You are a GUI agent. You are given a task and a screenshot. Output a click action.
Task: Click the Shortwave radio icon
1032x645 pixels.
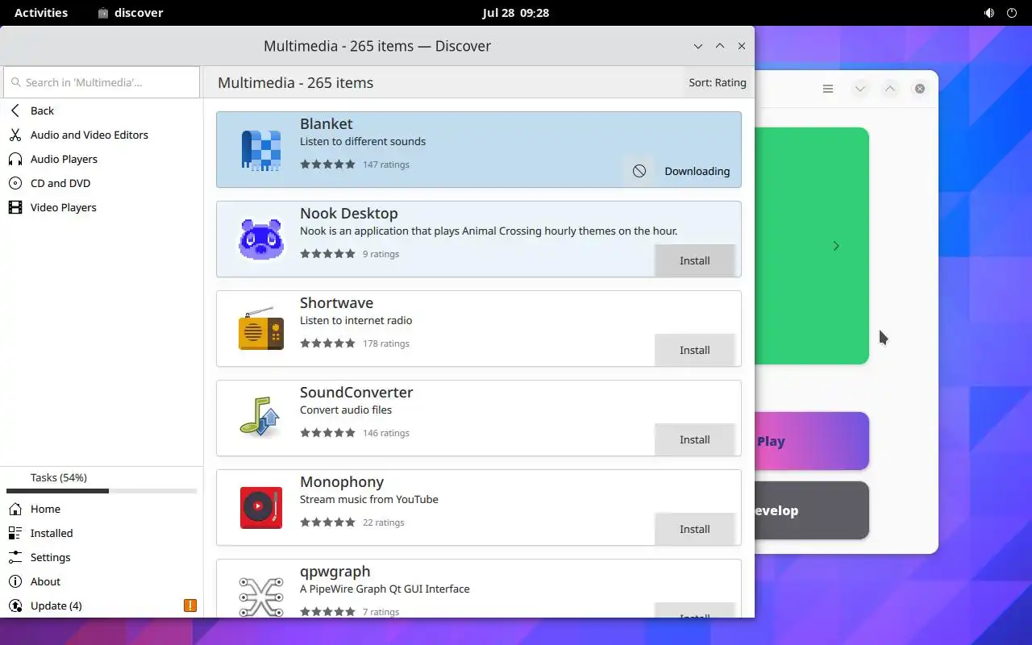261,329
